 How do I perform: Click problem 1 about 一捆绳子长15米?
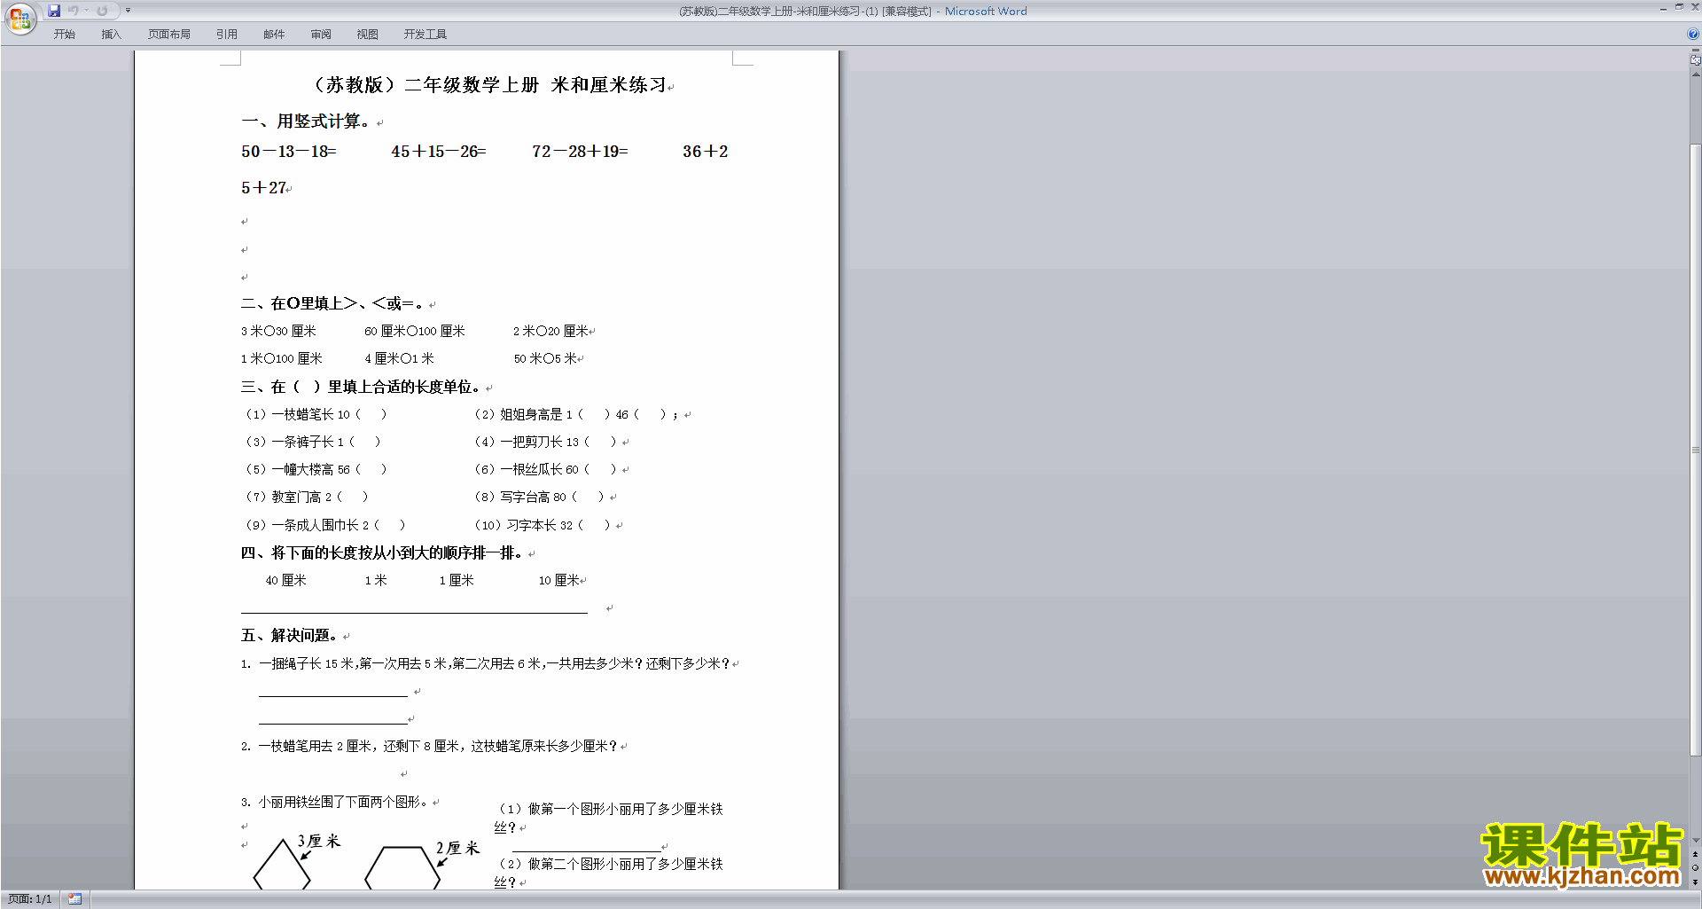click(x=486, y=663)
